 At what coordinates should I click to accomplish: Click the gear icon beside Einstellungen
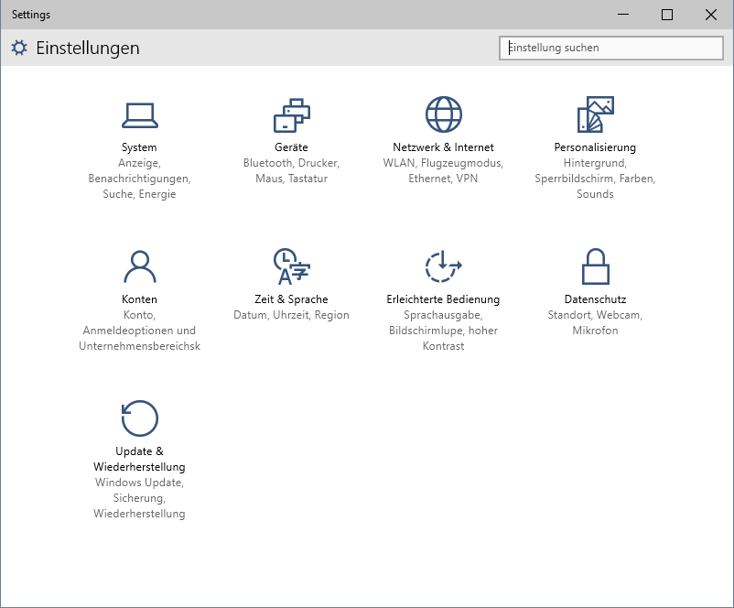click(x=19, y=48)
